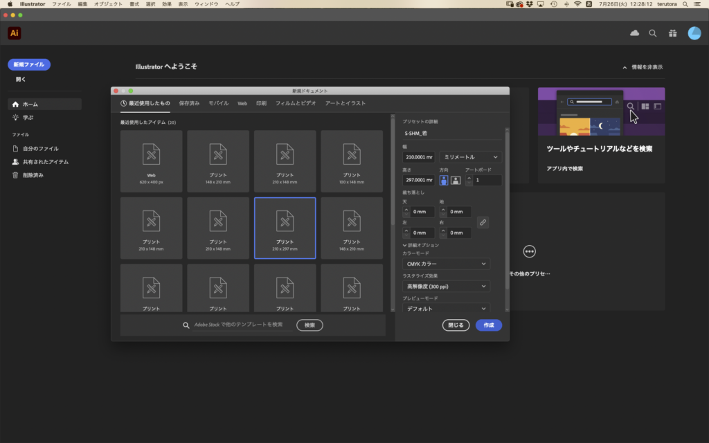Screen dimensions: 709x443
Task: Open Spotlight search in the macOS menu bar
Action: click(685, 4)
